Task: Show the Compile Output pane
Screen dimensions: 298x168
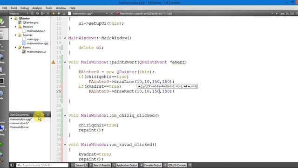Action: 151,165
